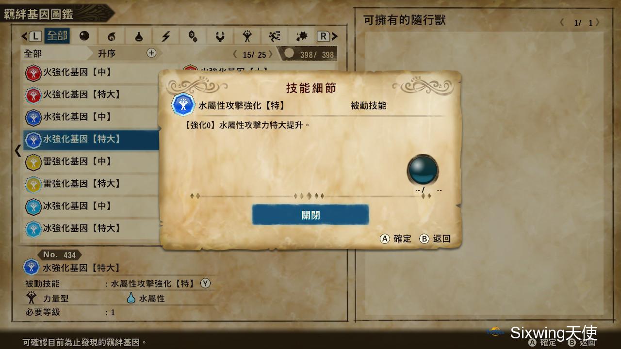The width and height of the screenshot is (621, 349).
Task: Click the L left tab arrow
Action: pos(32,36)
